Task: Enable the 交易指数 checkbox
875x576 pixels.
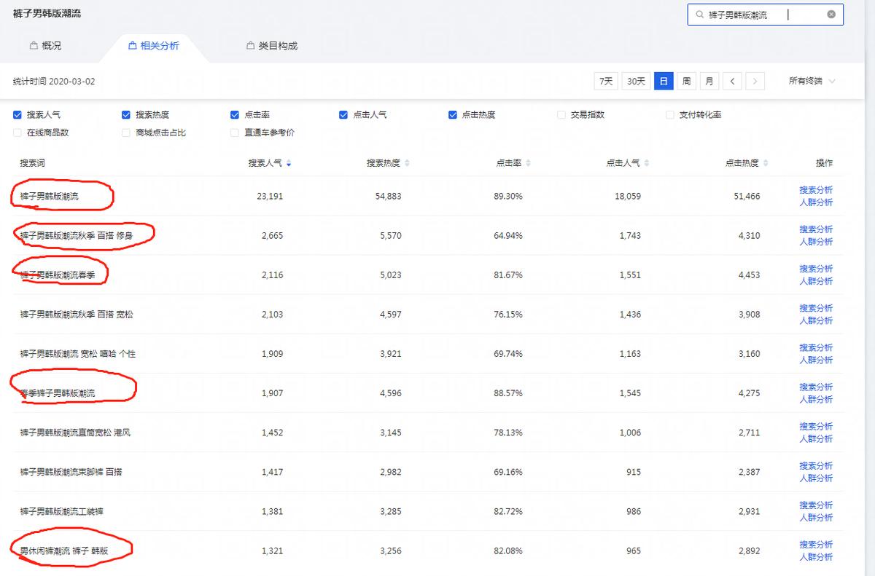Action: click(561, 114)
